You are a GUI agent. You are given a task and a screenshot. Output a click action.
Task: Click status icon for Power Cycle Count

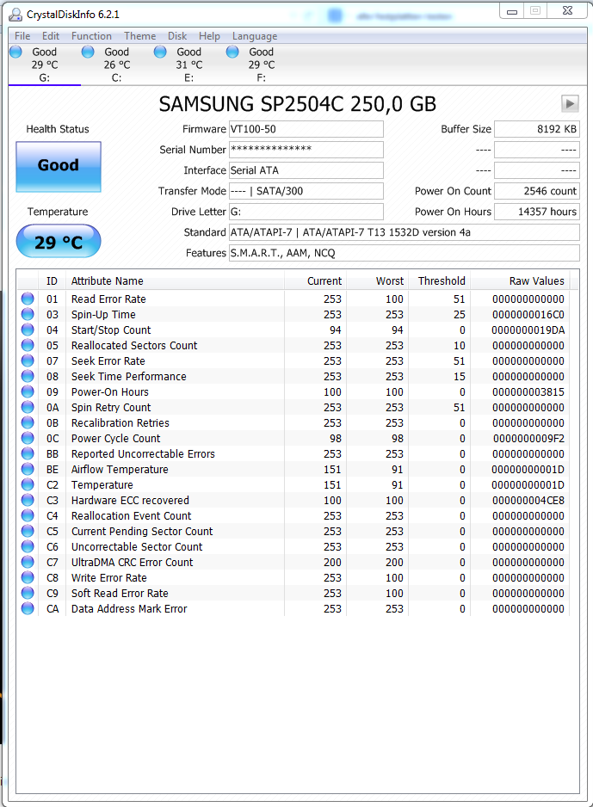(28, 439)
